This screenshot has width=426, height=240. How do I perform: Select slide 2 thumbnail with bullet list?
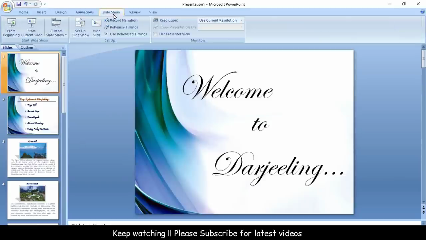pos(33,115)
